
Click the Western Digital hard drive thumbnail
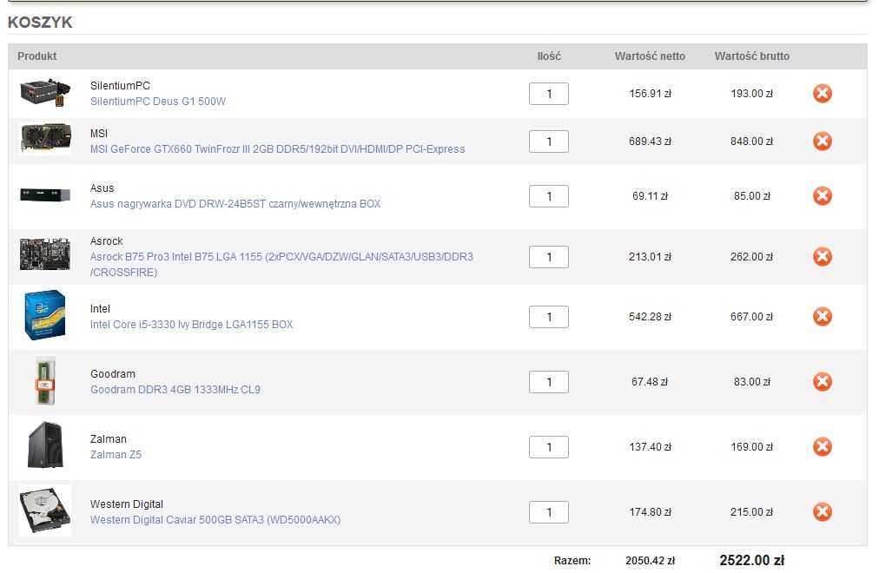pyautogui.click(x=44, y=510)
